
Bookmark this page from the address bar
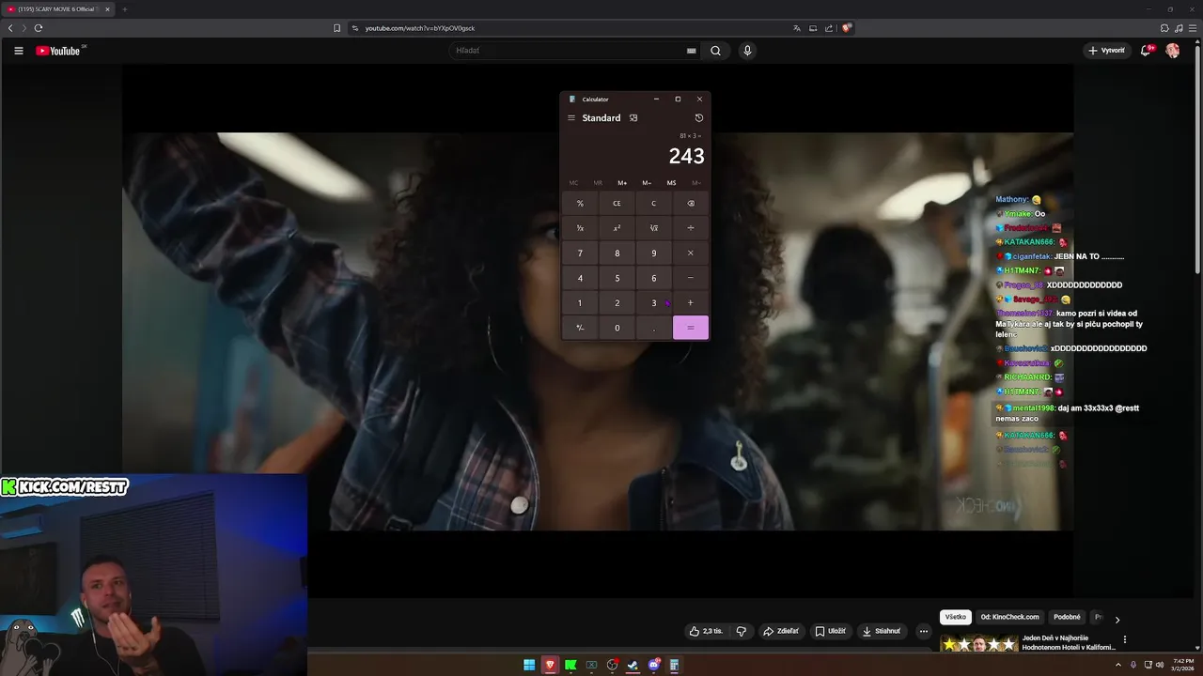(336, 28)
